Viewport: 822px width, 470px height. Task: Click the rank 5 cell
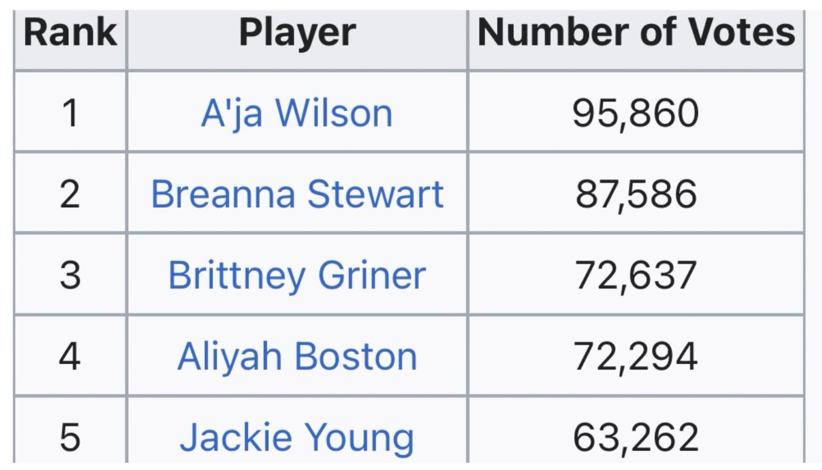click(x=70, y=437)
